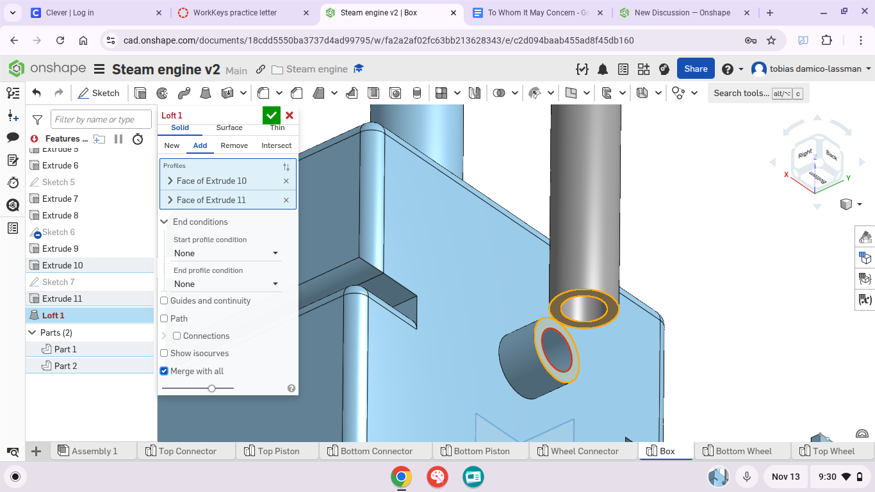This screenshot has width=875, height=492.
Task: Enable the Connections checkbox
Action: click(x=177, y=336)
